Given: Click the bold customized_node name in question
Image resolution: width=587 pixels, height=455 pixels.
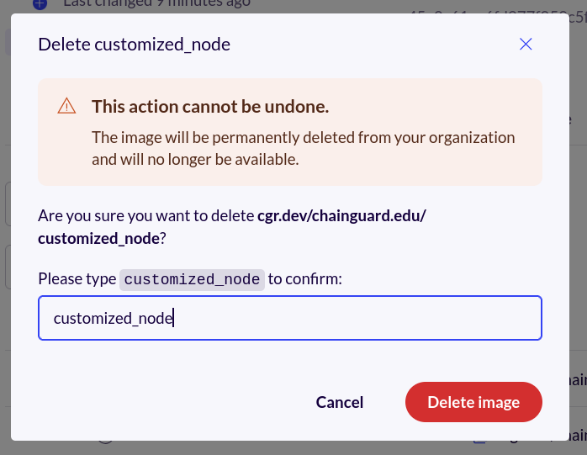Looking at the screenshot, I should pos(98,238).
